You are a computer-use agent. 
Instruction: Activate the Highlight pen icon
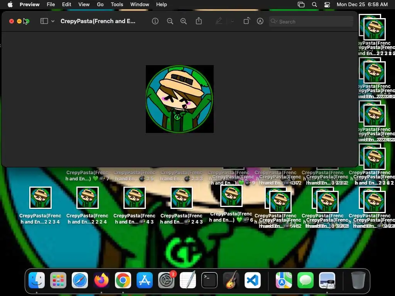point(219,21)
